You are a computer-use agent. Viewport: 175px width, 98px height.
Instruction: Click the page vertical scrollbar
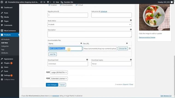174,76
